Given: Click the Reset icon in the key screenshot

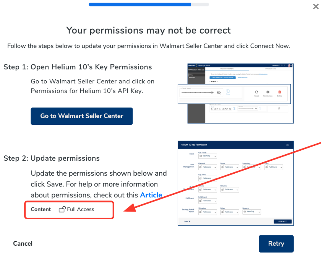Looking at the screenshot, I should pos(257,93).
